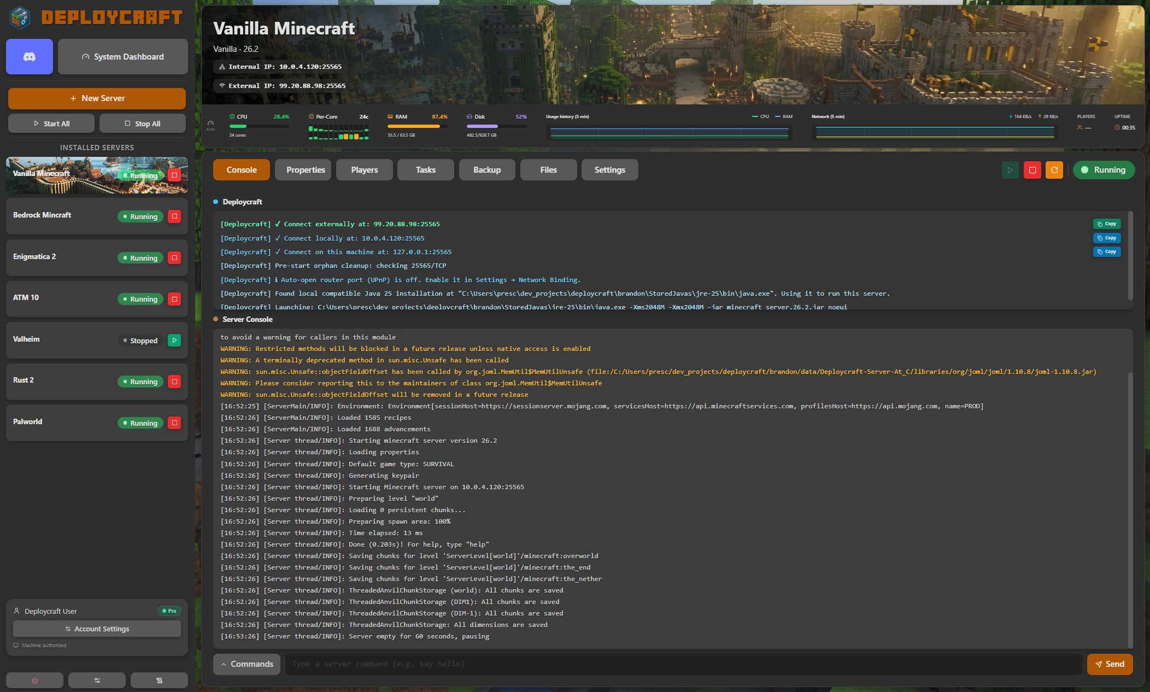
Task: Click the Auto gauge icon in stats bar
Action: (210, 124)
